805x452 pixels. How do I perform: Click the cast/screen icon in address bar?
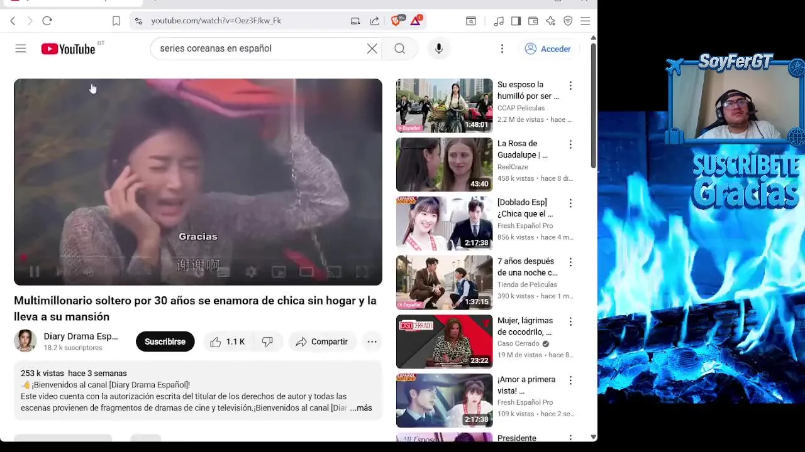click(355, 21)
